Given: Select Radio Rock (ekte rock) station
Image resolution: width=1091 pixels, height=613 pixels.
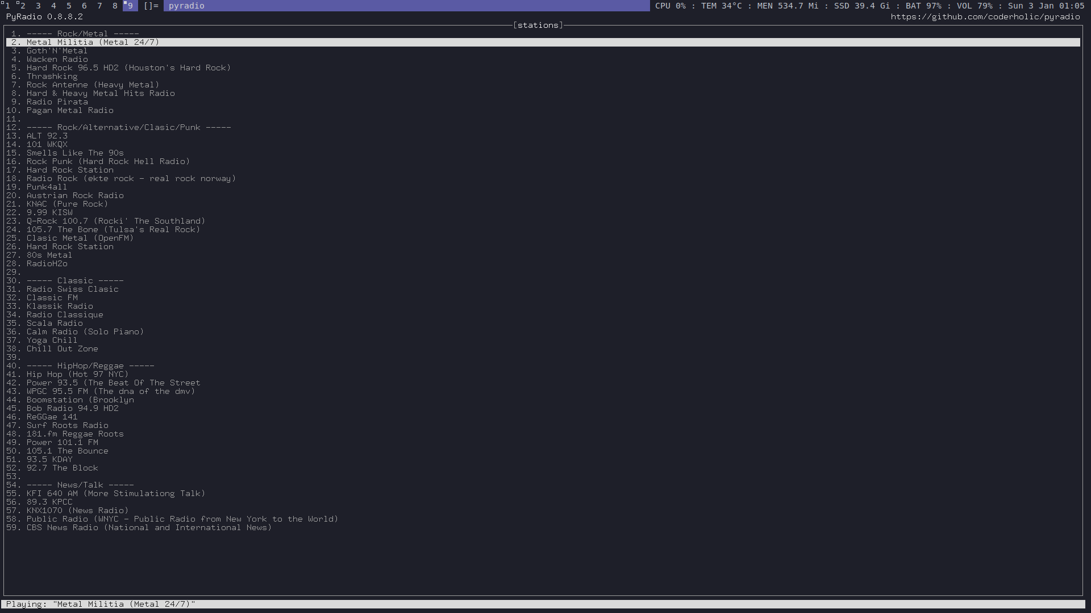Looking at the screenshot, I should tap(131, 178).
